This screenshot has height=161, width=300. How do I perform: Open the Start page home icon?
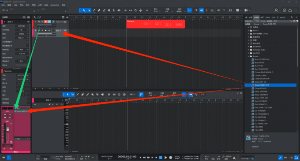pyautogui.click(x=290, y=10)
